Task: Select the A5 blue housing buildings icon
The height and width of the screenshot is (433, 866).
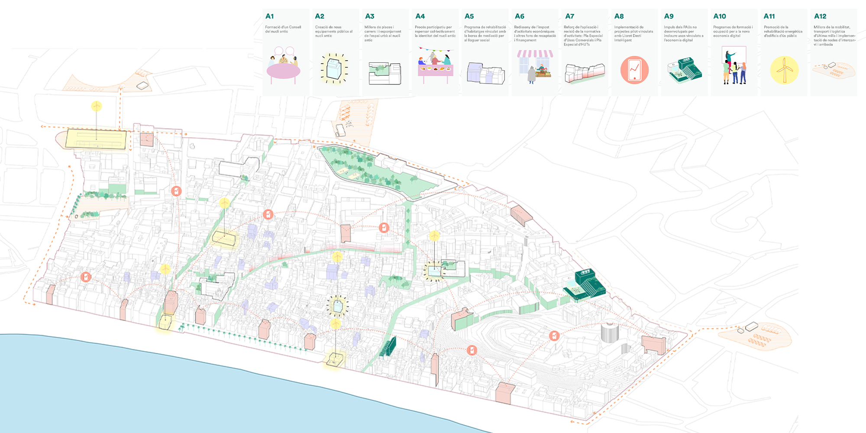Action: (485, 73)
